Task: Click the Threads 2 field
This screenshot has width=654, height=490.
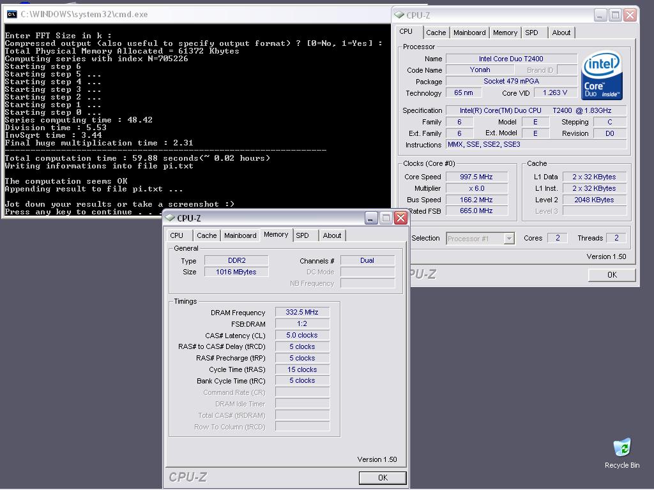Action: [x=616, y=238]
